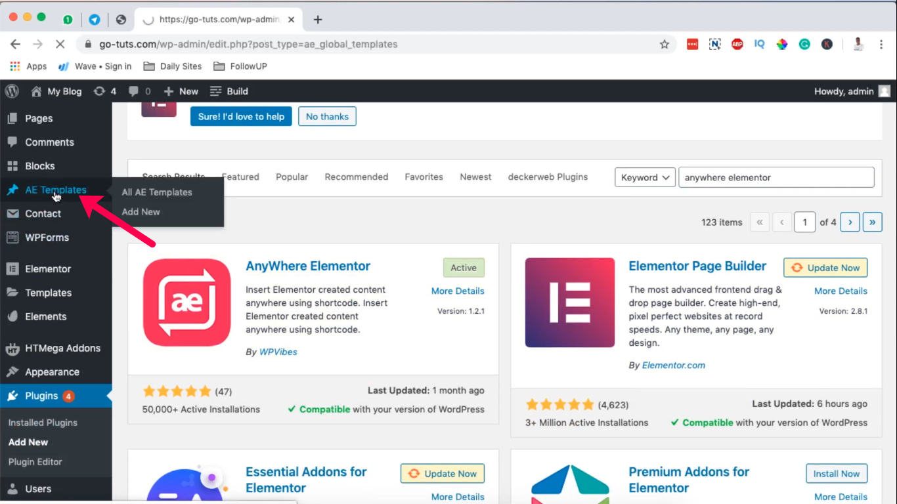Update Essential Addons for Elementor now
This screenshot has width=897, height=504.
pyautogui.click(x=443, y=474)
